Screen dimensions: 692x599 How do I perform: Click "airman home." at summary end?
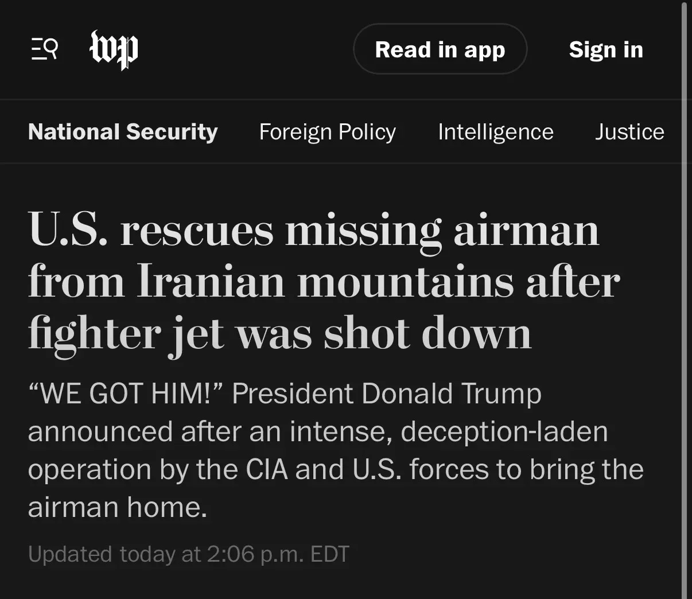point(117,508)
